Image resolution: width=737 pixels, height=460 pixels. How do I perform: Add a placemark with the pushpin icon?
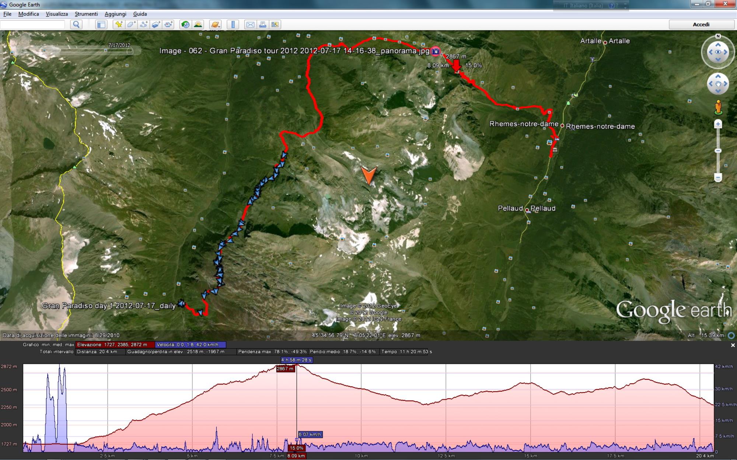coord(119,25)
